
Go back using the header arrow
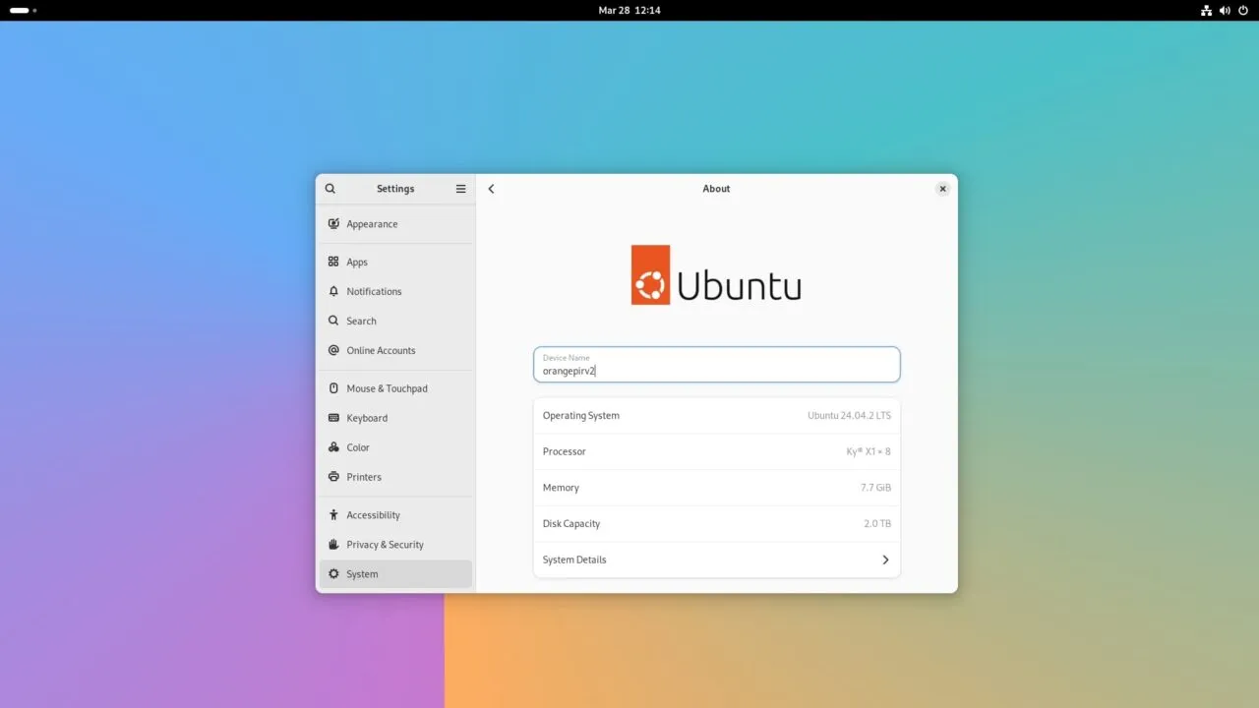pyautogui.click(x=492, y=189)
